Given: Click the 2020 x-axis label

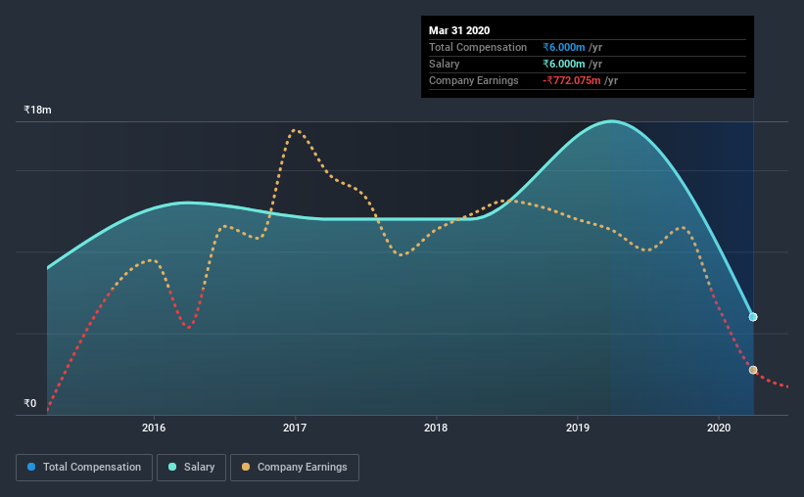Looking at the screenshot, I should coord(719,428).
